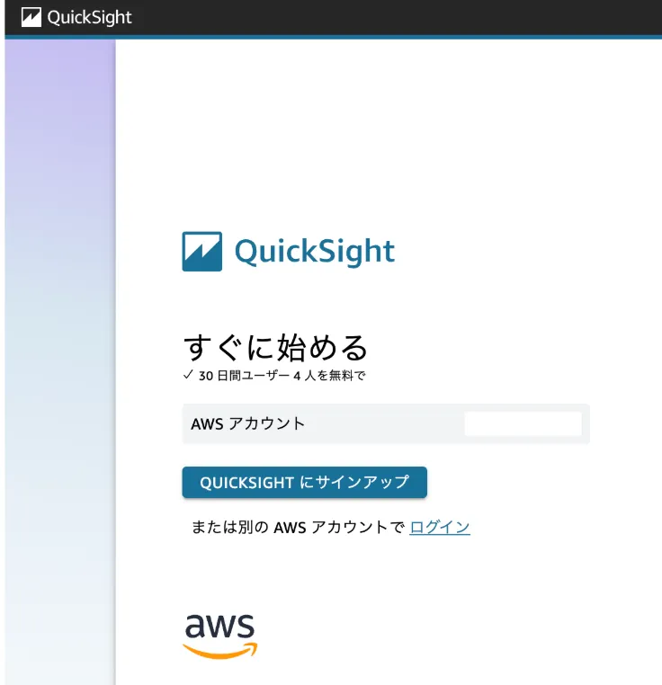Open the ログイン link
Screen dimensions: 662x685
tap(440, 528)
